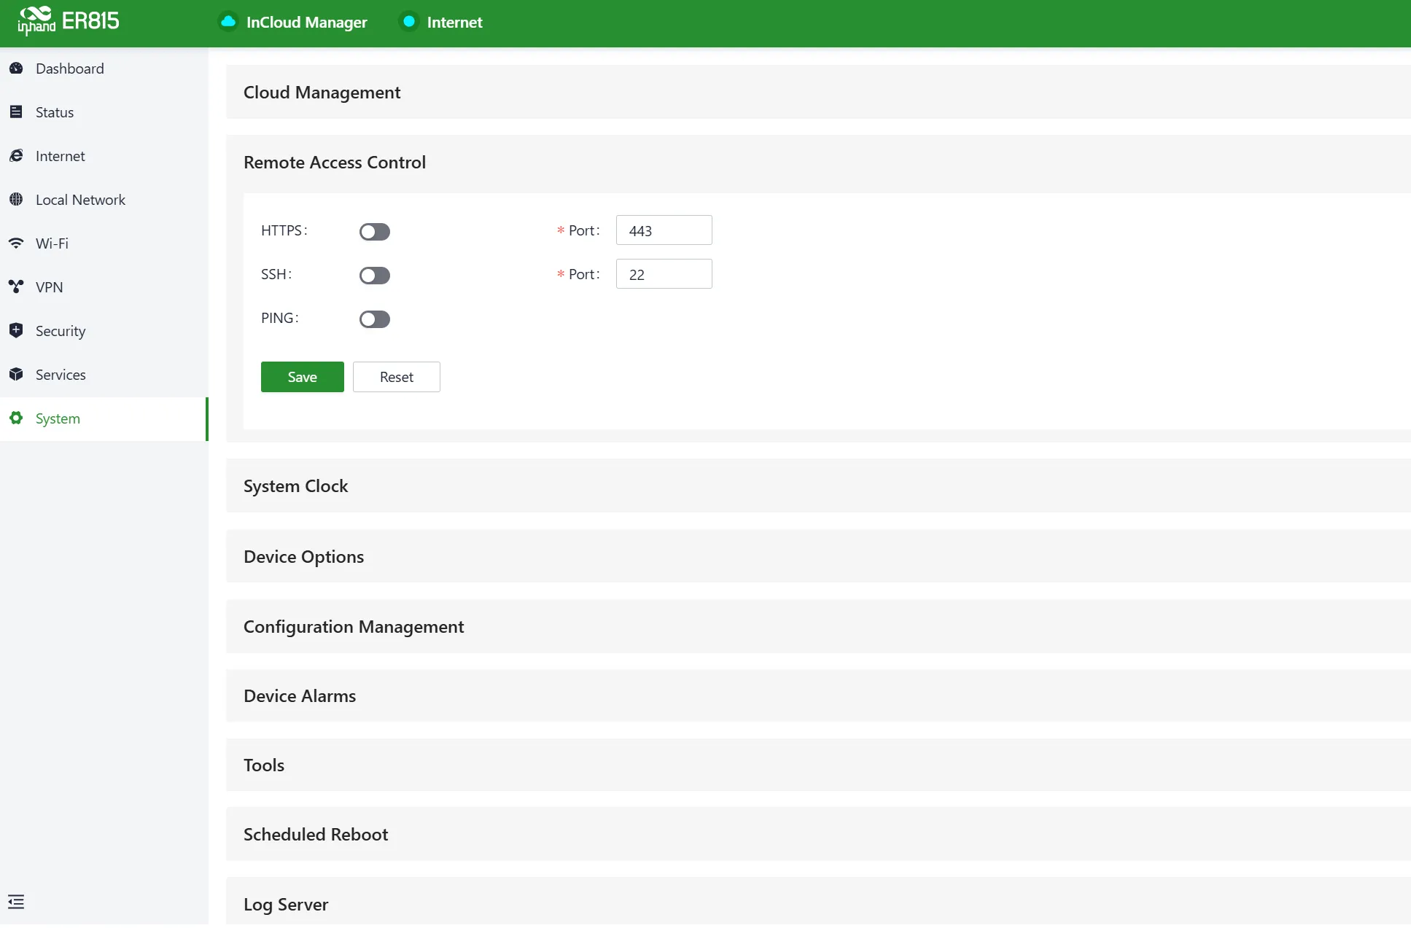Turn on the SSH toggle switch
This screenshot has height=928, width=1411.
pos(375,276)
